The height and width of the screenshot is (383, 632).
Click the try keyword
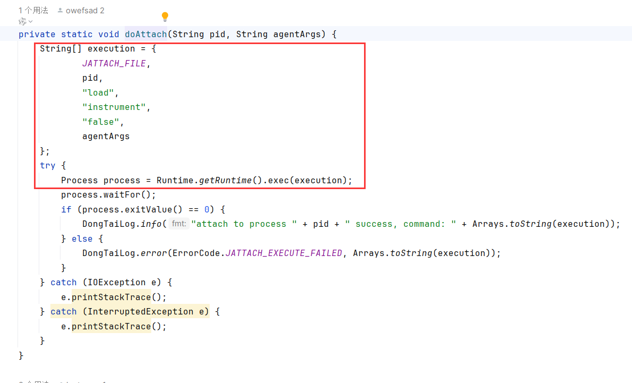coord(47,166)
